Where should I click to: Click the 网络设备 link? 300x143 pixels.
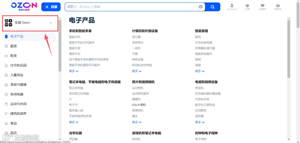(138, 60)
